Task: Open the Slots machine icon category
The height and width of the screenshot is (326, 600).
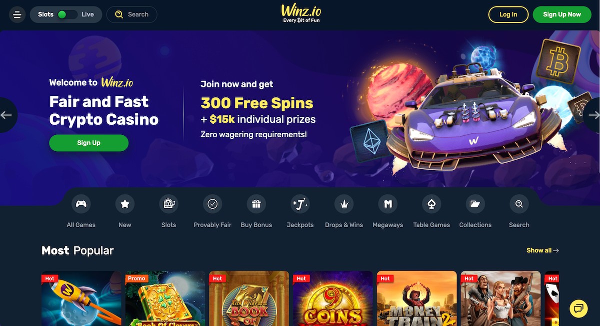Action: [168, 204]
